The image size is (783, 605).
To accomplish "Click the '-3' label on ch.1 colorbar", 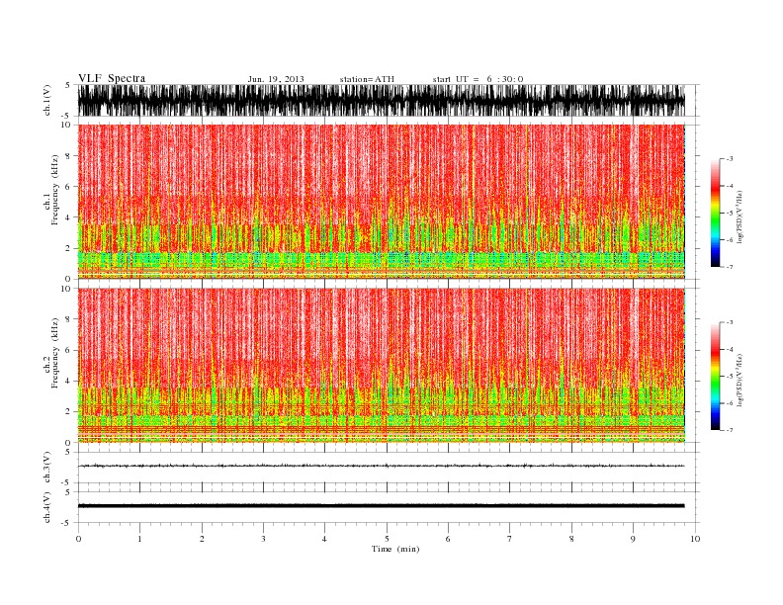I will pos(729,159).
